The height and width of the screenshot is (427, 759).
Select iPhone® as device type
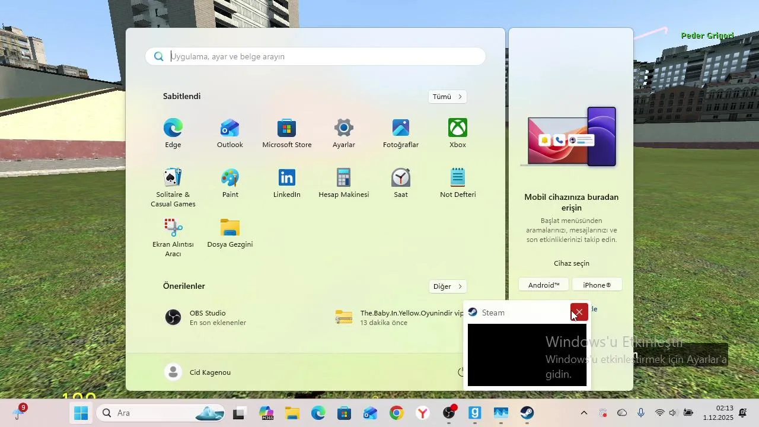(597, 285)
